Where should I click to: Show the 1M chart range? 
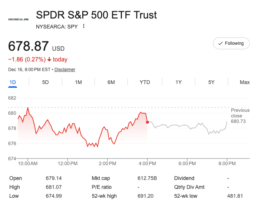tap(78, 82)
